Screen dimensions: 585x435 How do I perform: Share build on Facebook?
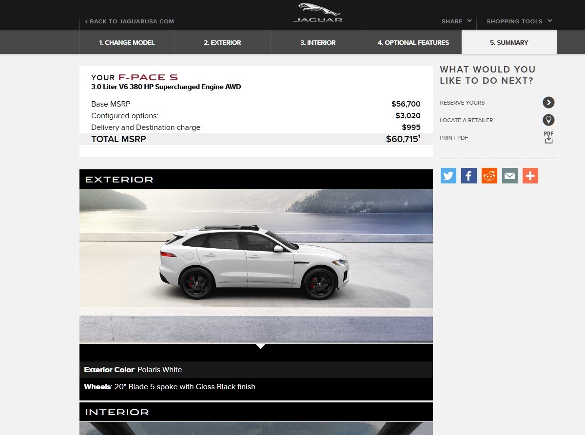[469, 176]
